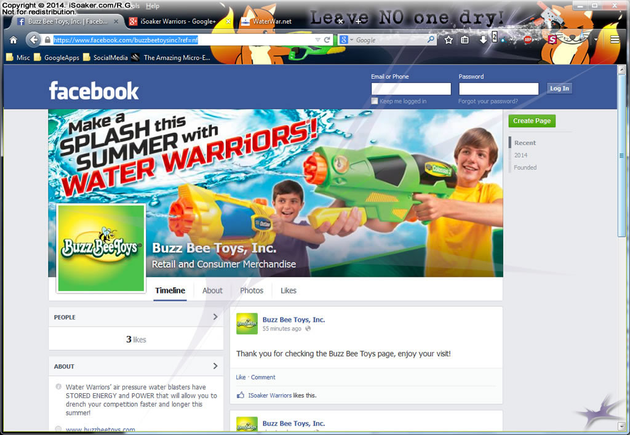The width and height of the screenshot is (630, 435).
Task: Open first post's Buzz Bee Toys avatar
Action: point(247,324)
